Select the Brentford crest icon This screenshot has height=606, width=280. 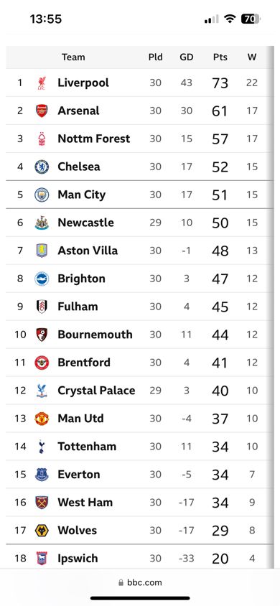(x=42, y=363)
